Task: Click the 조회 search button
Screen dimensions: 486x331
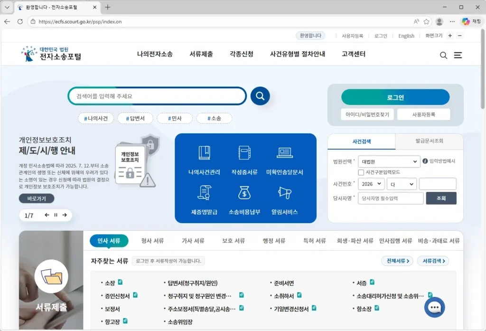Action: (x=441, y=198)
